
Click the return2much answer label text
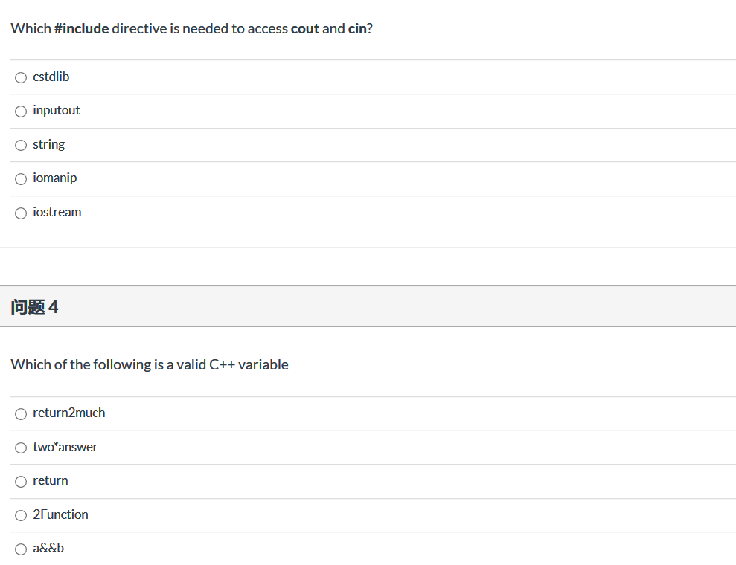tap(69, 413)
